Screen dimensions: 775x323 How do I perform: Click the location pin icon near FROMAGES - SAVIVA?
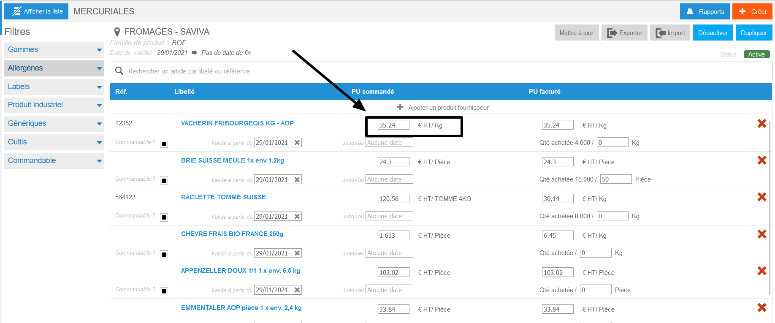tap(117, 32)
